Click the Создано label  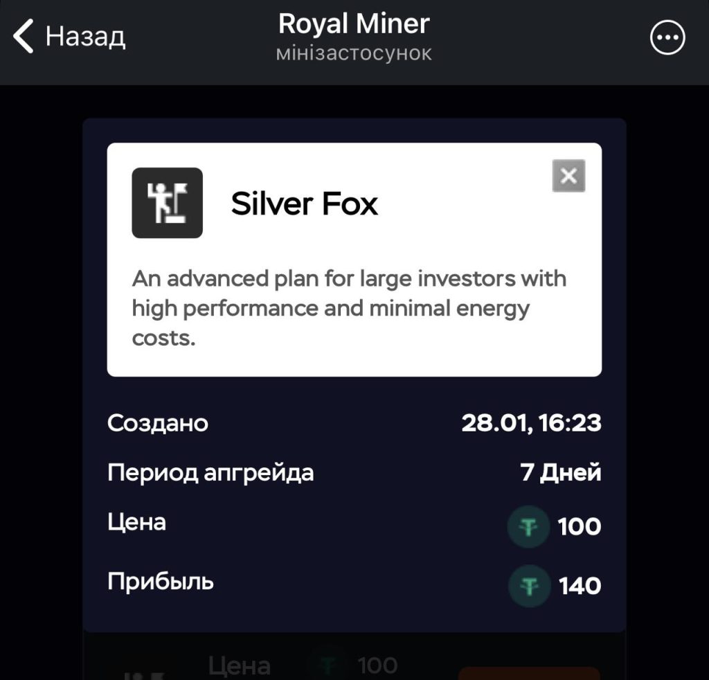click(158, 423)
